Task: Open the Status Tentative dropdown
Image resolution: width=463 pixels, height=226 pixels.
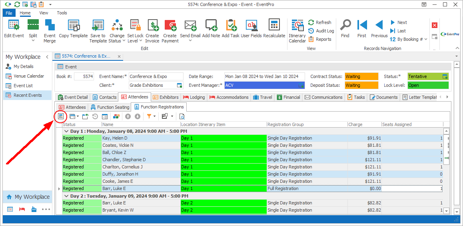Action: click(x=445, y=76)
